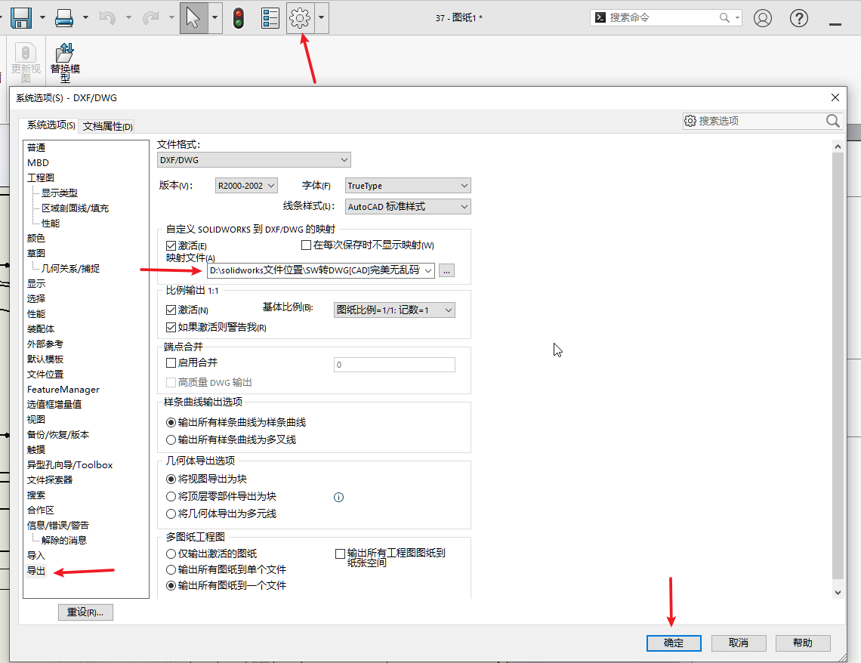The image size is (861, 663).
Task: Select 输出所有样条曲线为样条曲线 radio button
Action: pyautogui.click(x=171, y=423)
